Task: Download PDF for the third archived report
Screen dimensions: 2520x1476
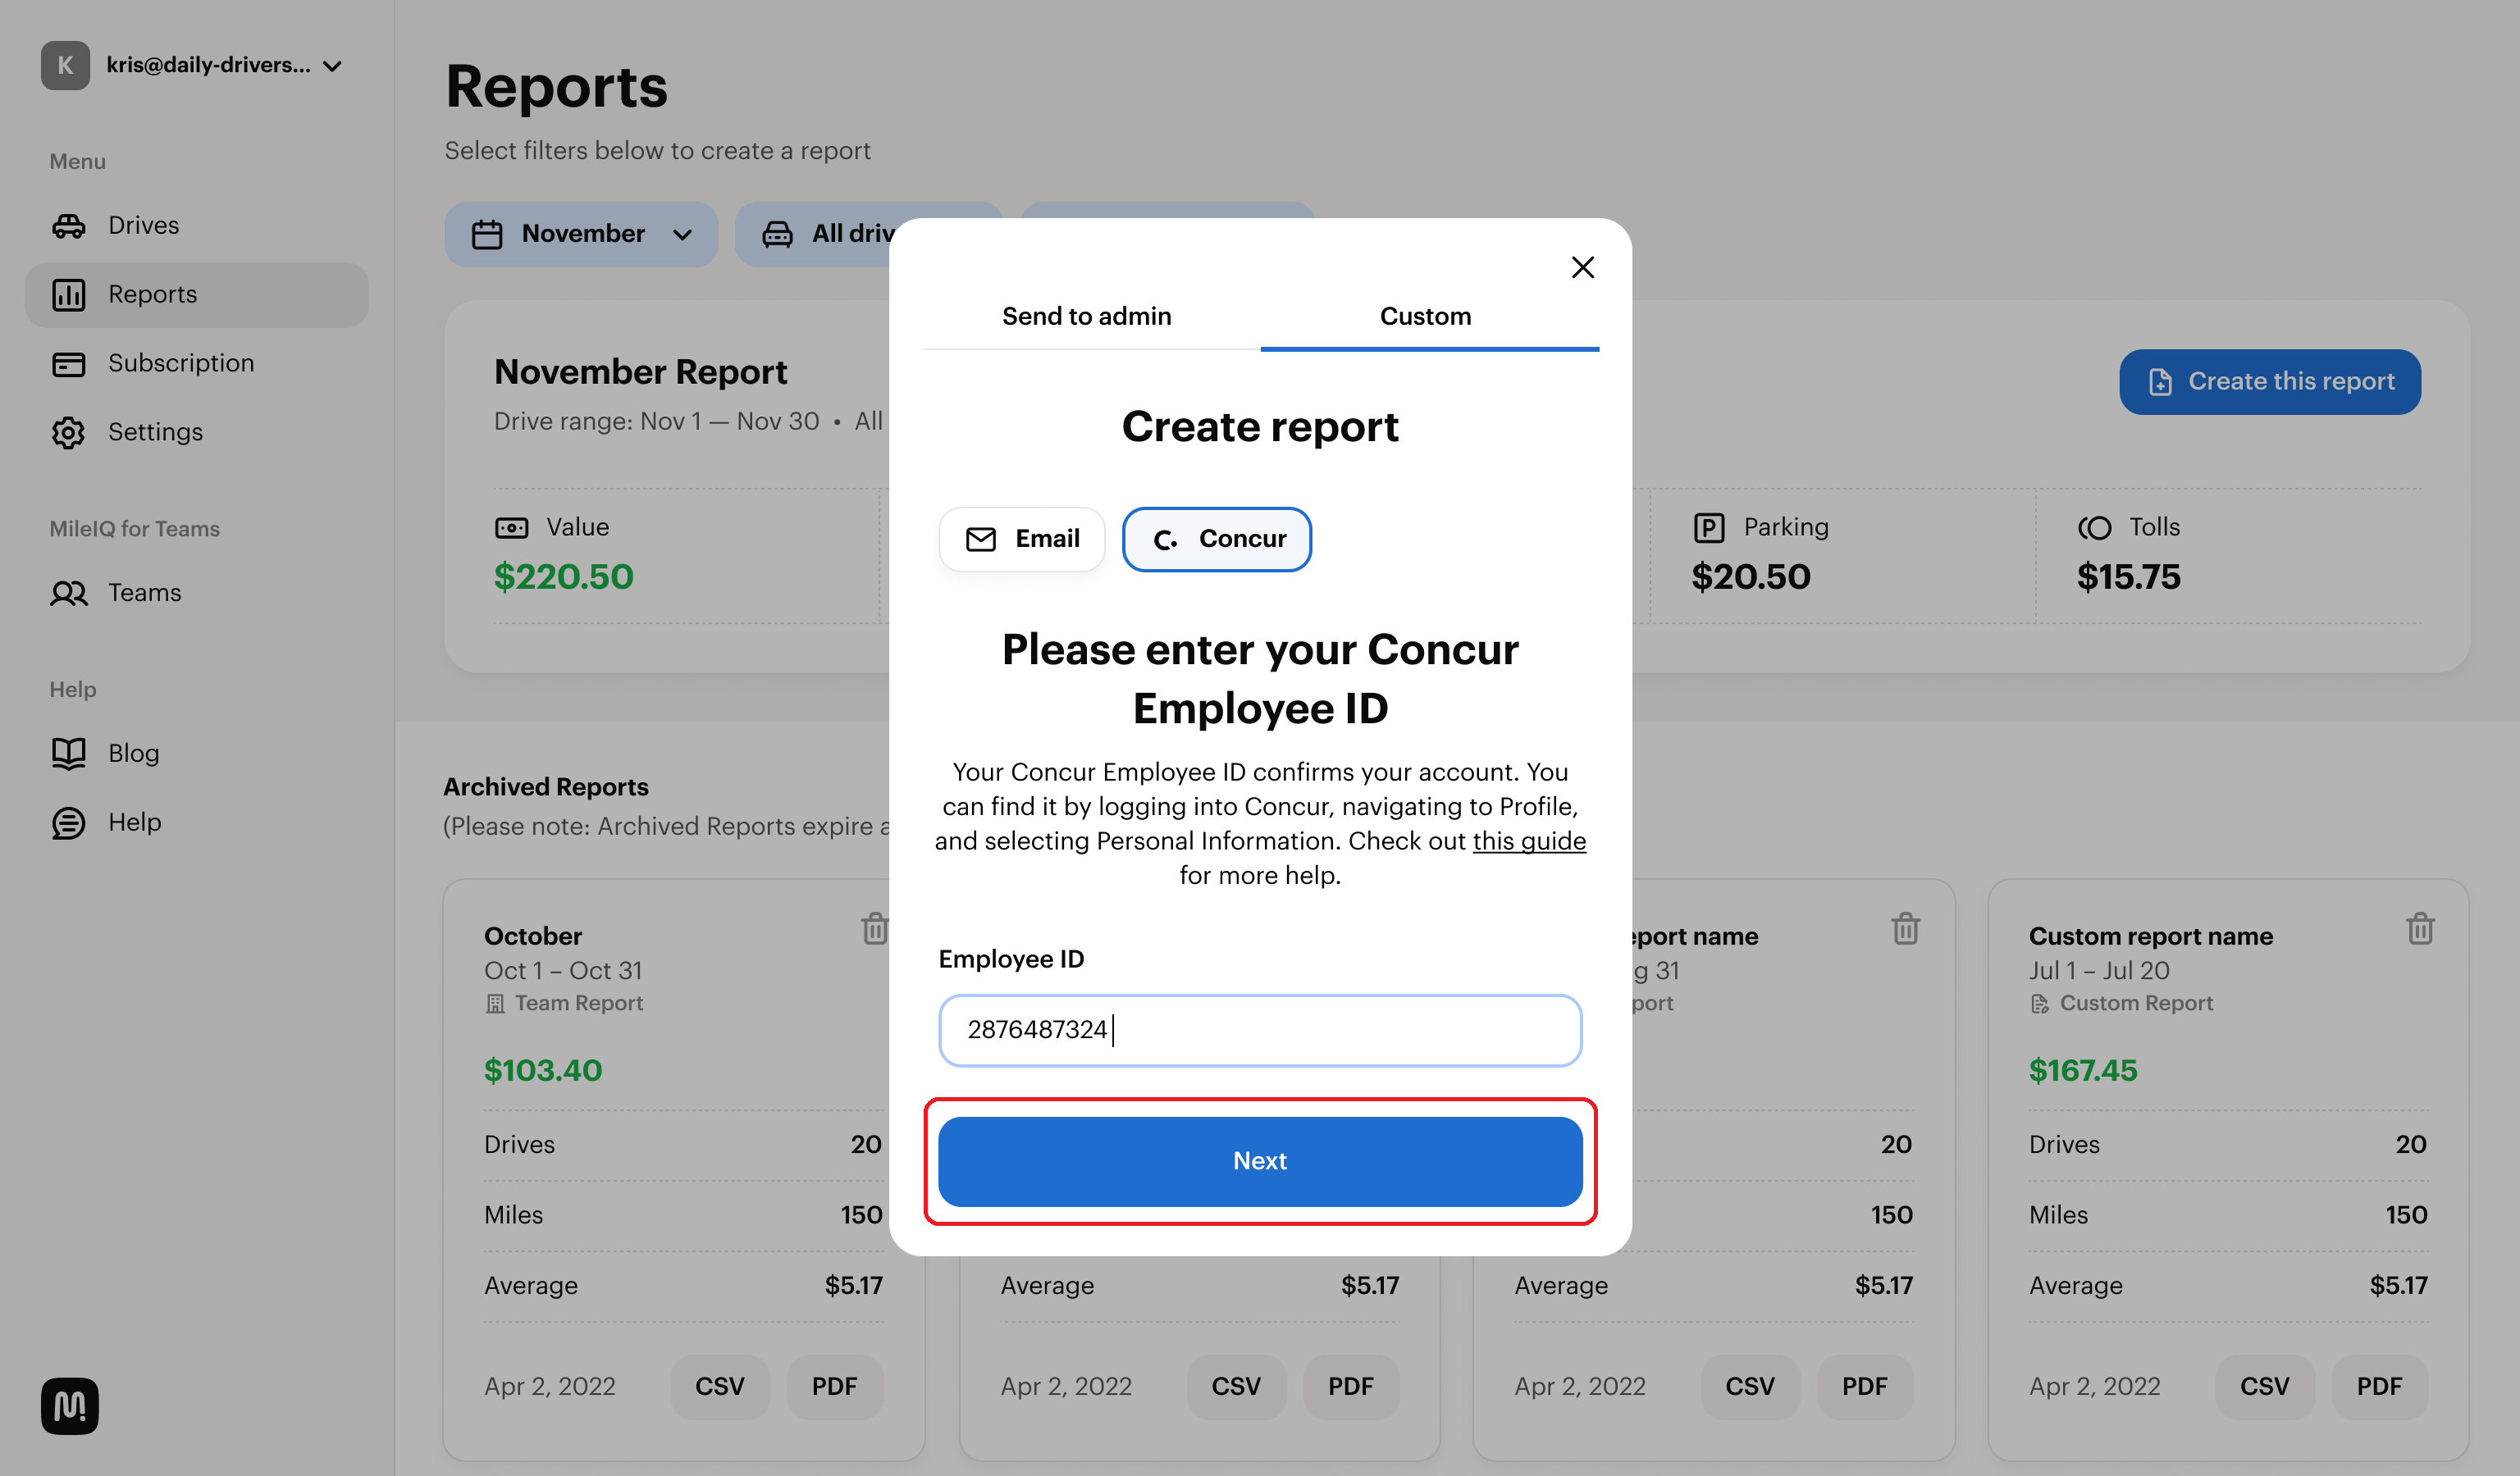Action: tap(1864, 1387)
